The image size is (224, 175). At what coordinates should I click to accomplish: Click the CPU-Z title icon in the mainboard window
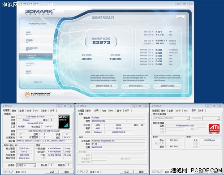[x=78, y=106]
